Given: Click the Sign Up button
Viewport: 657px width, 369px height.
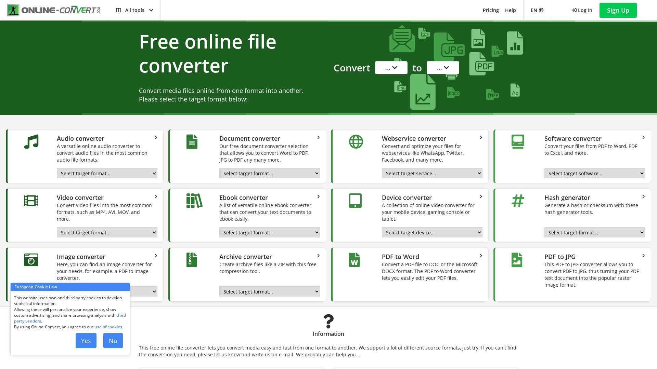Looking at the screenshot, I should click(x=618, y=10).
